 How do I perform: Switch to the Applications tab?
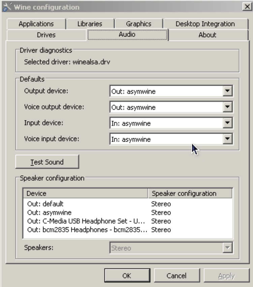[x=36, y=24]
